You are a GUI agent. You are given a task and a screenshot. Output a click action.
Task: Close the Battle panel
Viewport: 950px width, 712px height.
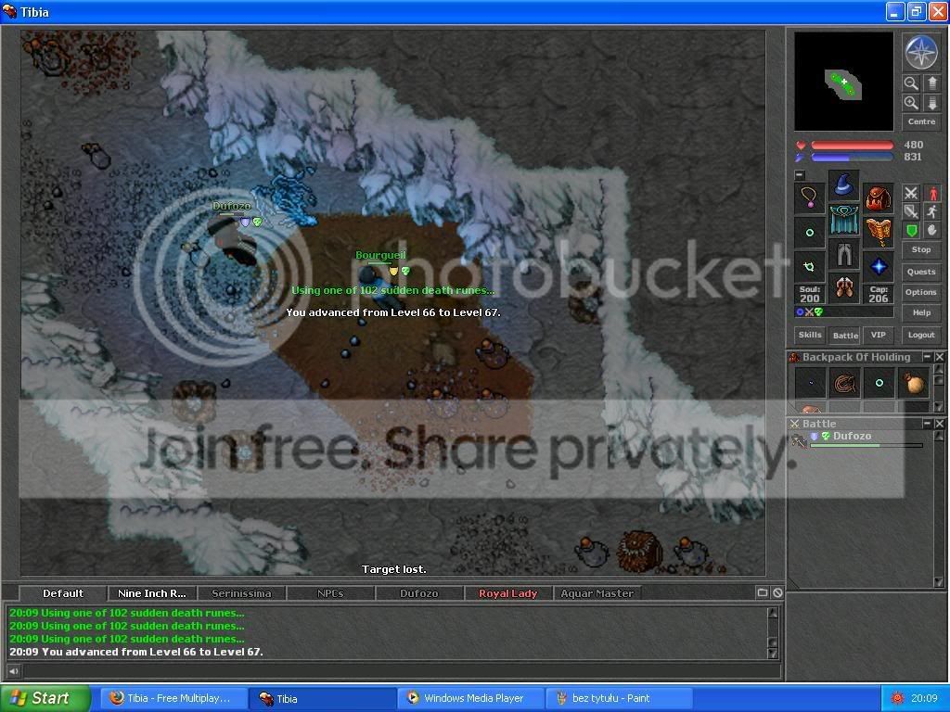(939, 423)
